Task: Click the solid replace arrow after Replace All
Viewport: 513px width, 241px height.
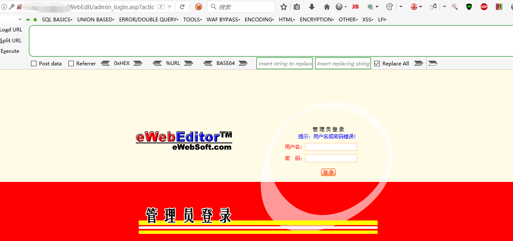Action: pyautogui.click(x=418, y=63)
